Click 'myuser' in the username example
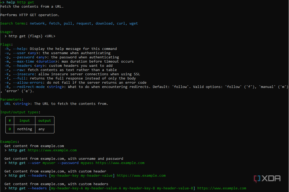The width and height of the screenshot is (289, 192). 49,163
